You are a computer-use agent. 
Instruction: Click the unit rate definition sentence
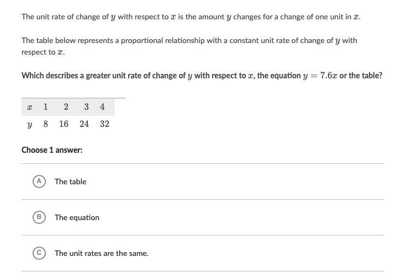[x=191, y=17]
